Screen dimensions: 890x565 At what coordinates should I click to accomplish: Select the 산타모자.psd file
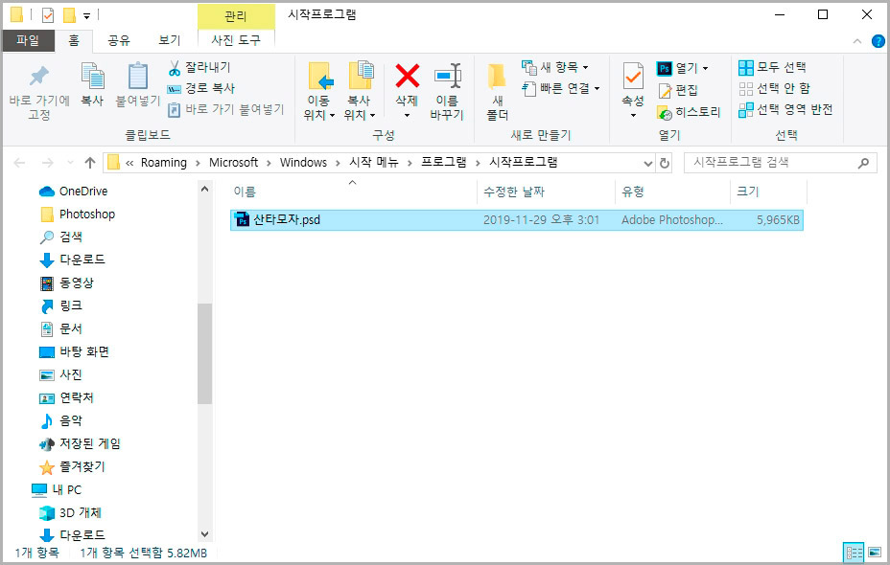pos(517,220)
